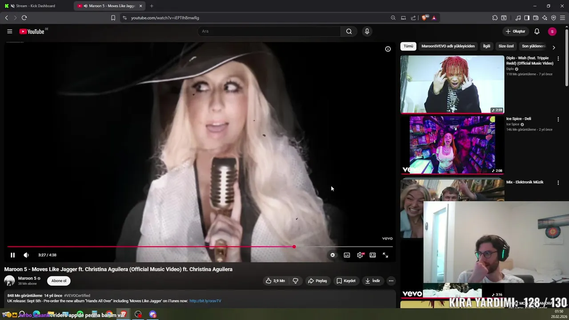The image size is (569, 320).
Task: Like the video (3,9 Mn)
Action: [275, 281]
